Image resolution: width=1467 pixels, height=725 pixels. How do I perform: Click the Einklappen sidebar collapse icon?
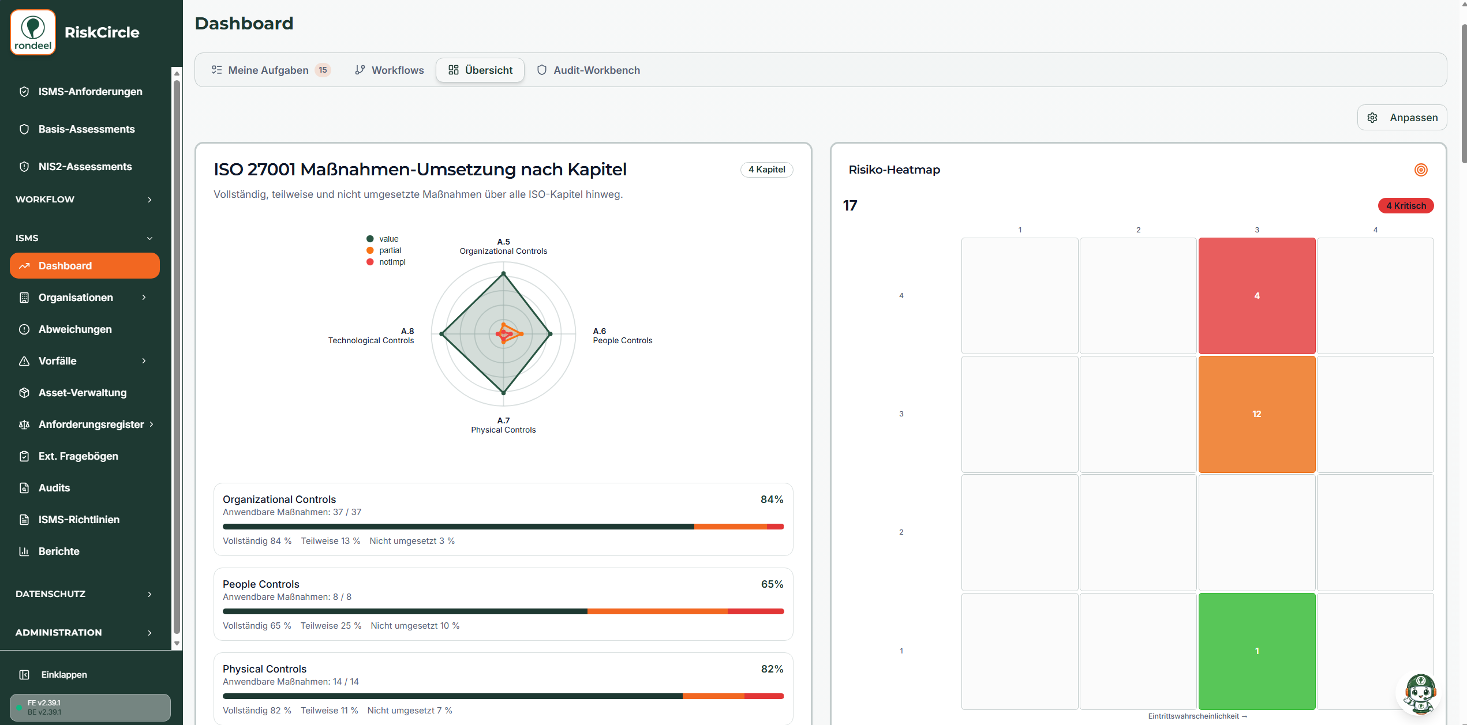[24, 675]
